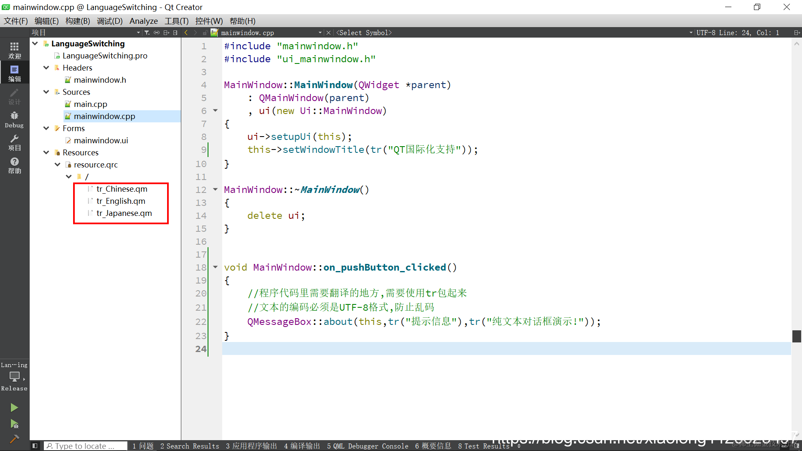Open the 编辑(E) menu
The height and width of the screenshot is (451, 802).
coord(47,21)
